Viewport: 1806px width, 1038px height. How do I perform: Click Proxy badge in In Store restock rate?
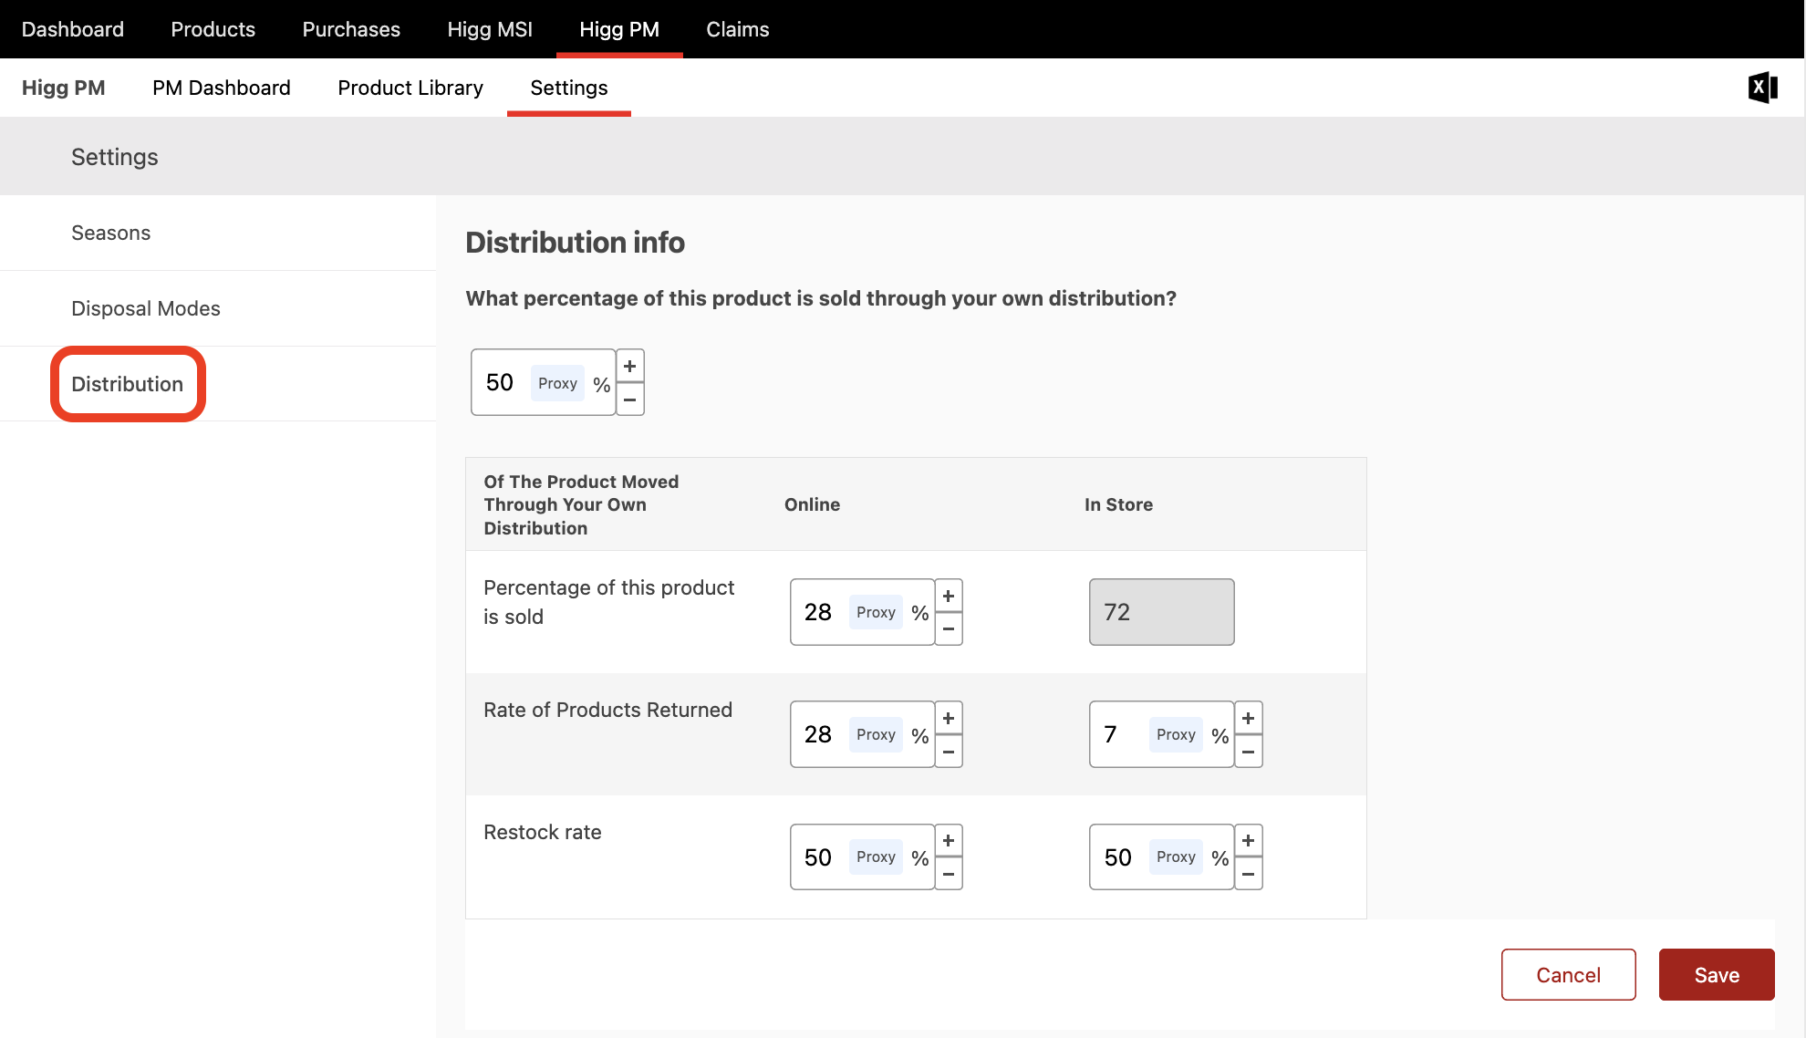point(1176,856)
